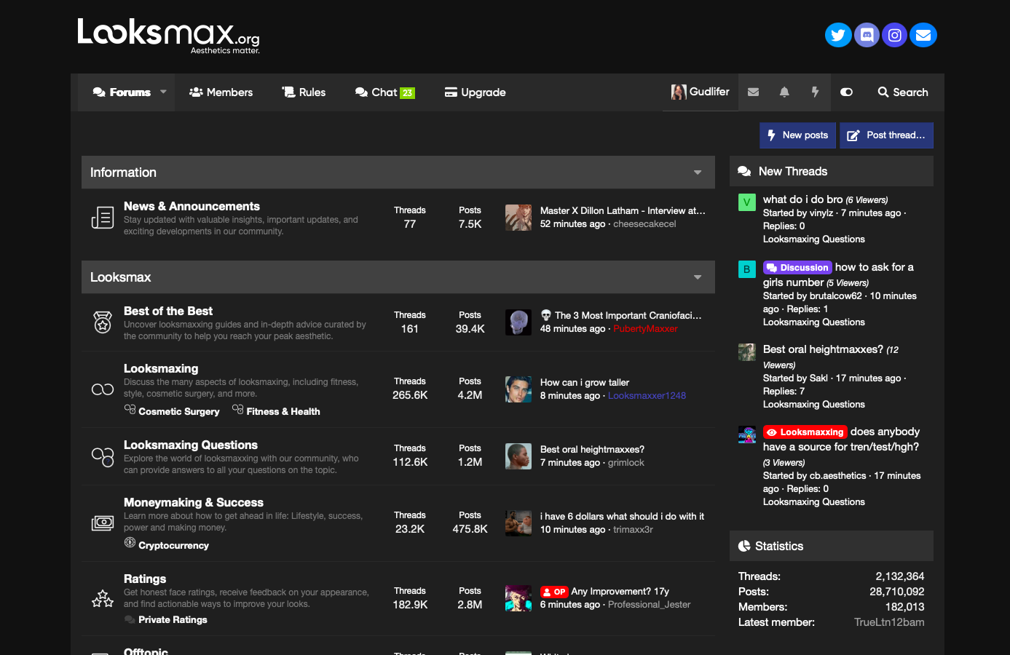1010x655 pixels.
Task: Collapse the Looksmax category
Action: pyautogui.click(x=698, y=277)
